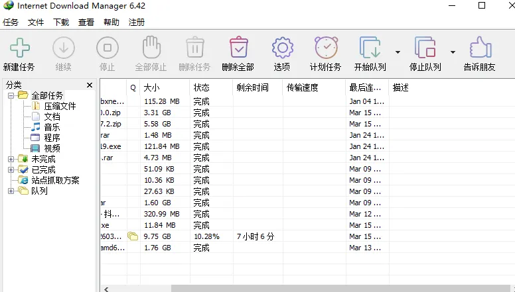This screenshot has height=292, width=515.
Task: Sort by Size (大小) column header
Action: click(165, 87)
